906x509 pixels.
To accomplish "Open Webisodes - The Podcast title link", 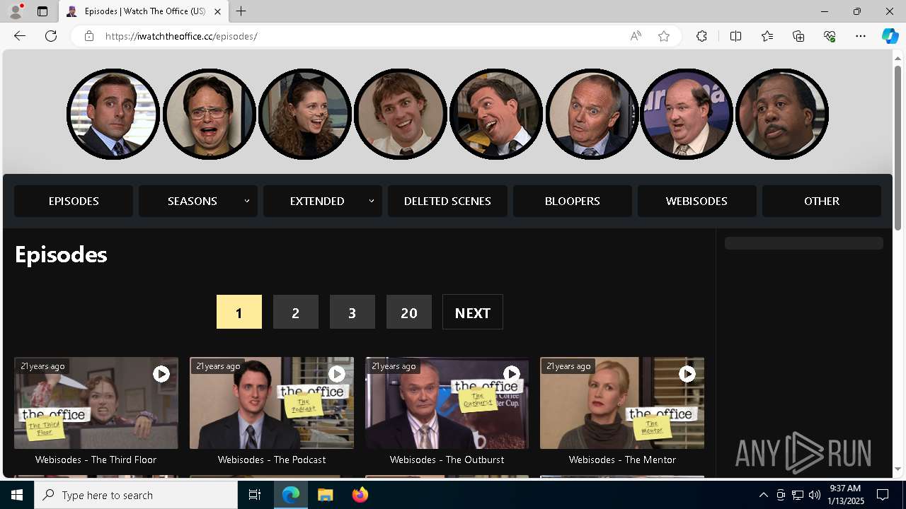I will coord(272,460).
